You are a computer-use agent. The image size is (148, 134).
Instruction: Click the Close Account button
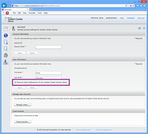(23, 122)
